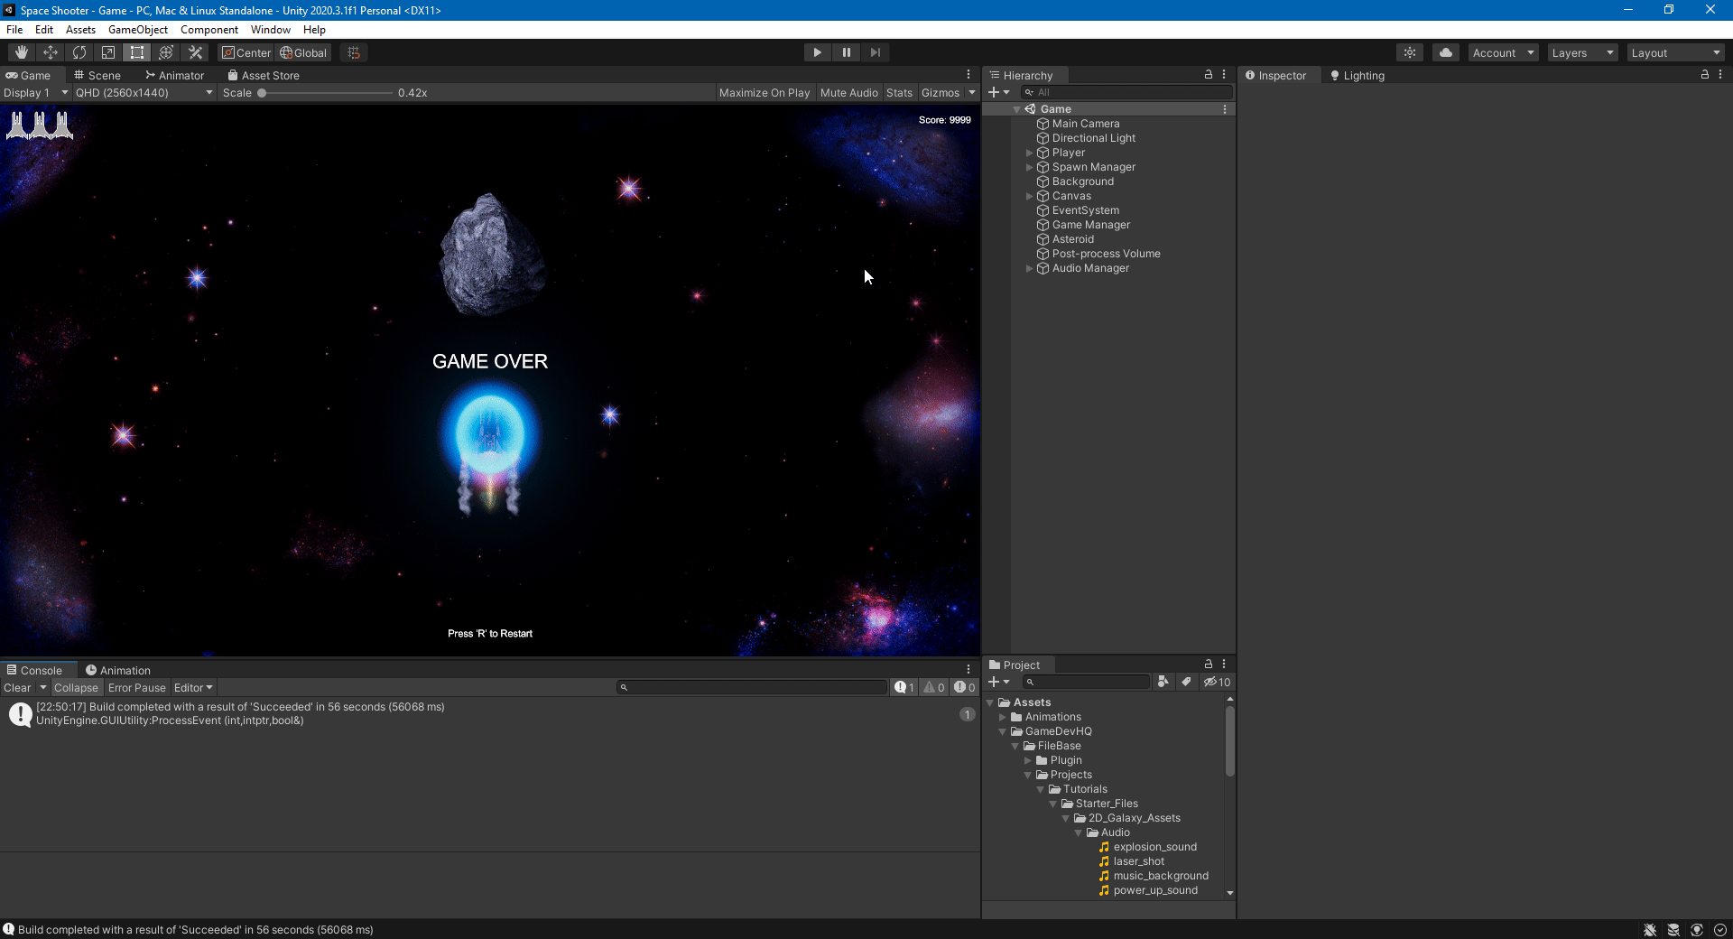The height and width of the screenshot is (939, 1733).
Task: Open Console panel options menu
Action: (968, 669)
